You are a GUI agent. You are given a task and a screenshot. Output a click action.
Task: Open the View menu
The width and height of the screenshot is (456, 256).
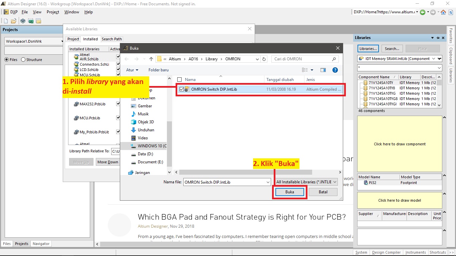pos(37,12)
